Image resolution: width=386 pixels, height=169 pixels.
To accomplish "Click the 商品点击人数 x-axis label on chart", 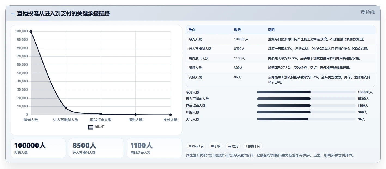I will click(101, 120).
